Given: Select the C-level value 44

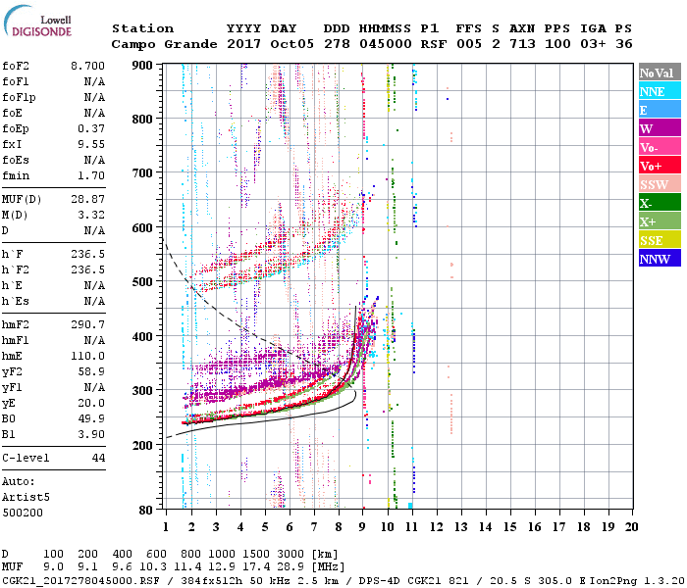Looking at the screenshot, I should click(98, 459).
